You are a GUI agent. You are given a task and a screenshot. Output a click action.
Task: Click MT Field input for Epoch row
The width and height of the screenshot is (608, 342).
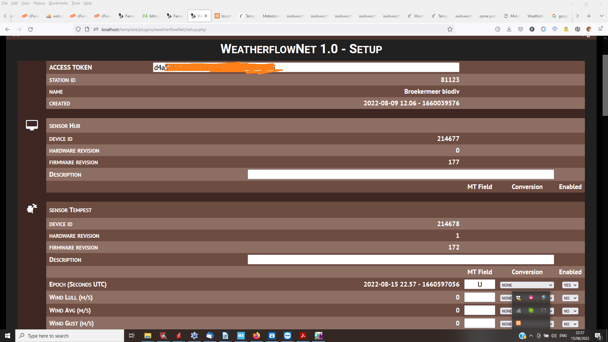[479, 284]
